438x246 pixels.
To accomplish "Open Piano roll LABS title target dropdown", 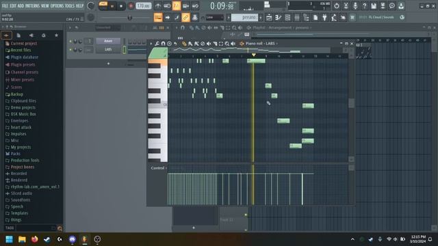I will click(x=261, y=44).
